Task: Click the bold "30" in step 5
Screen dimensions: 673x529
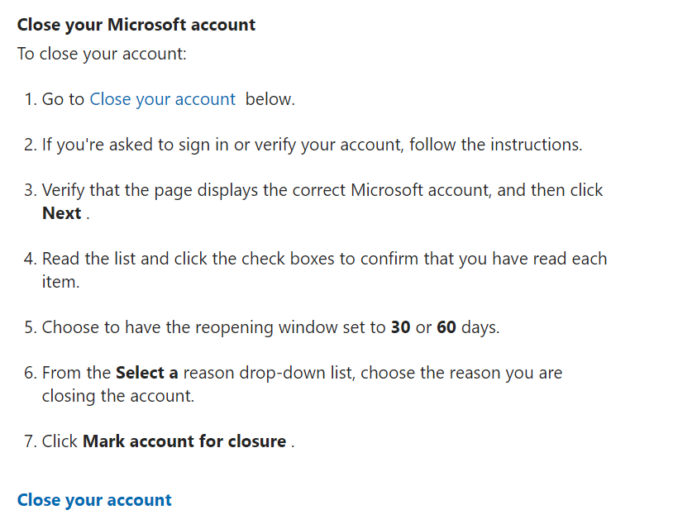Action: click(400, 327)
